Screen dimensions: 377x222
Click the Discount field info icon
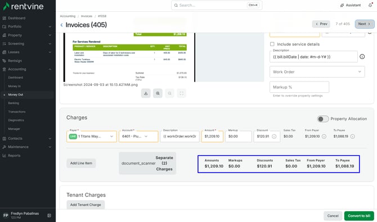tap(274, 137)
